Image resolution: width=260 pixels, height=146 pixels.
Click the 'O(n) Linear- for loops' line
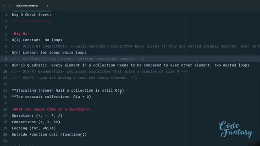pyautogui.click(x=49, y=53)
